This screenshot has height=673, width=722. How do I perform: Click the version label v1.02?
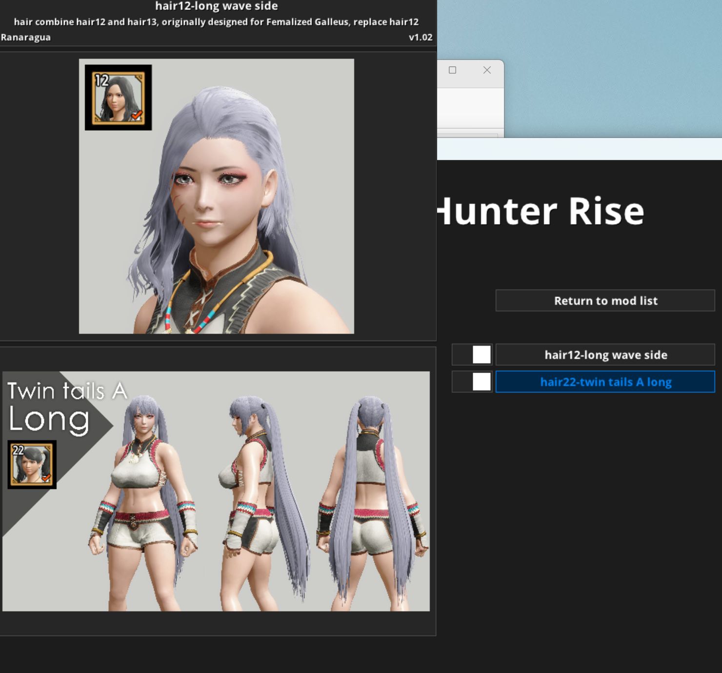[420, 38]
